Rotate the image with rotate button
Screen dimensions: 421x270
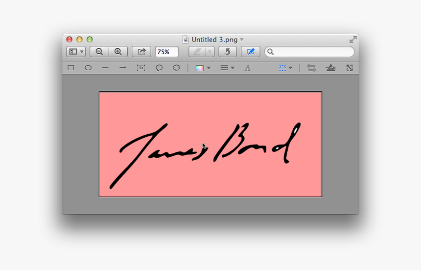228,51
